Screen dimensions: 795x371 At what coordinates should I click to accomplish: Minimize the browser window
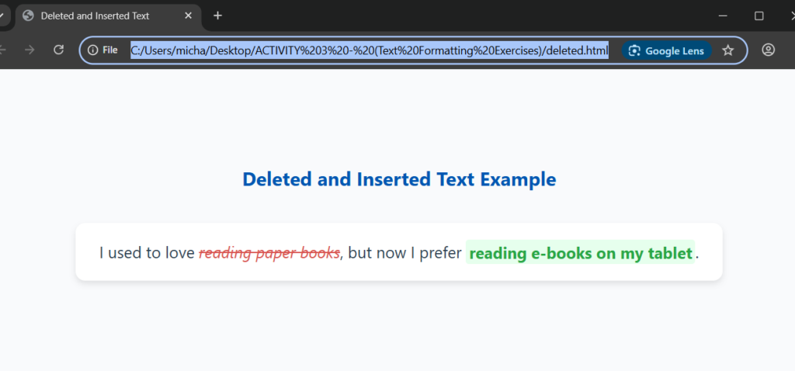723,16
